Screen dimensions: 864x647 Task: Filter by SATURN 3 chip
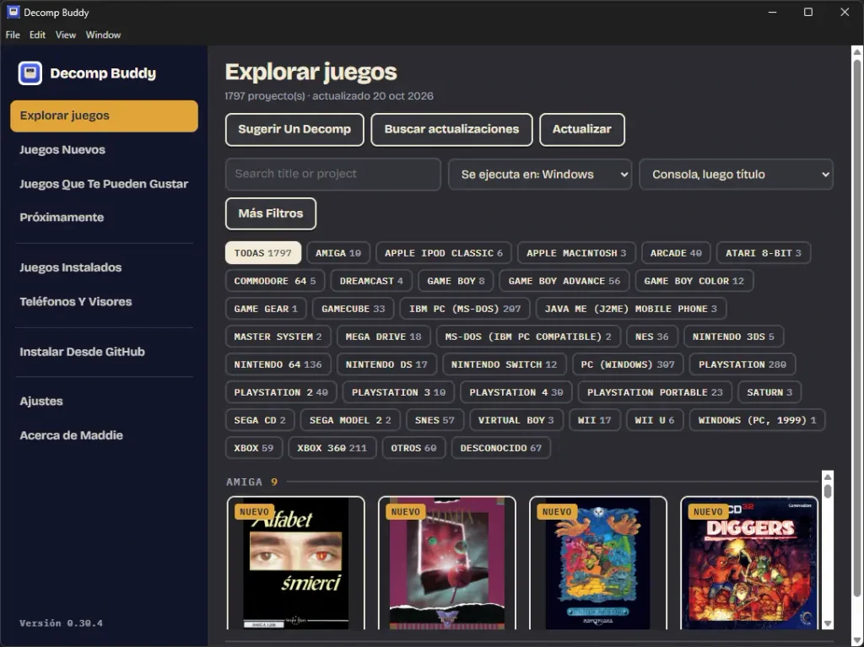[769, 392]
